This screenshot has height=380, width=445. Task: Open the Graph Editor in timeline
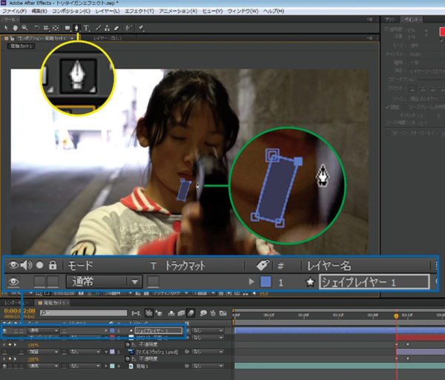(223, 313)
